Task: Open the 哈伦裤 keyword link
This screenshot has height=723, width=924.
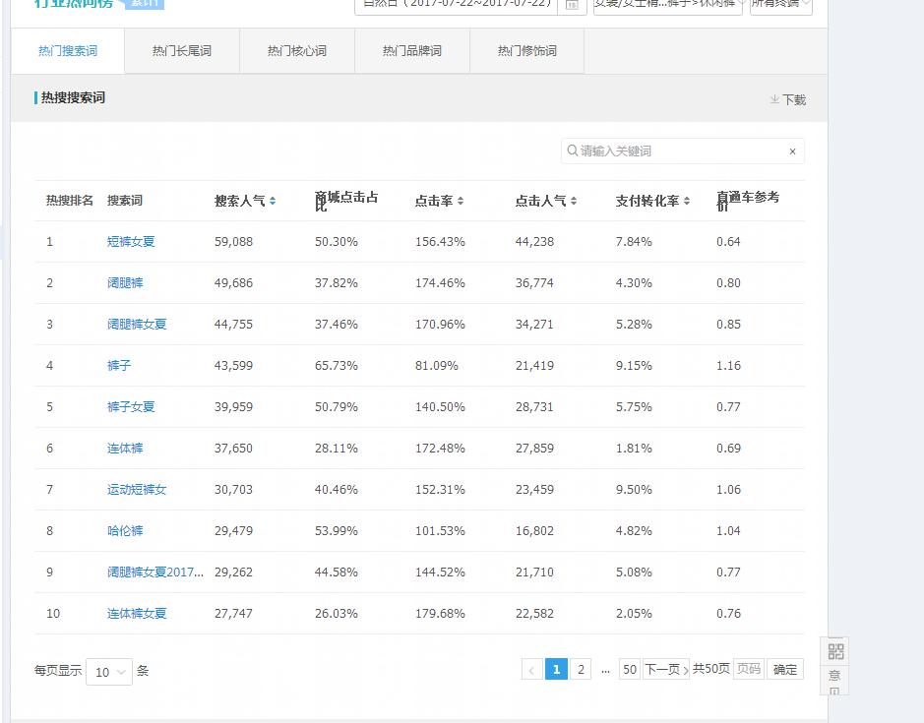Action: coord(125,531)
